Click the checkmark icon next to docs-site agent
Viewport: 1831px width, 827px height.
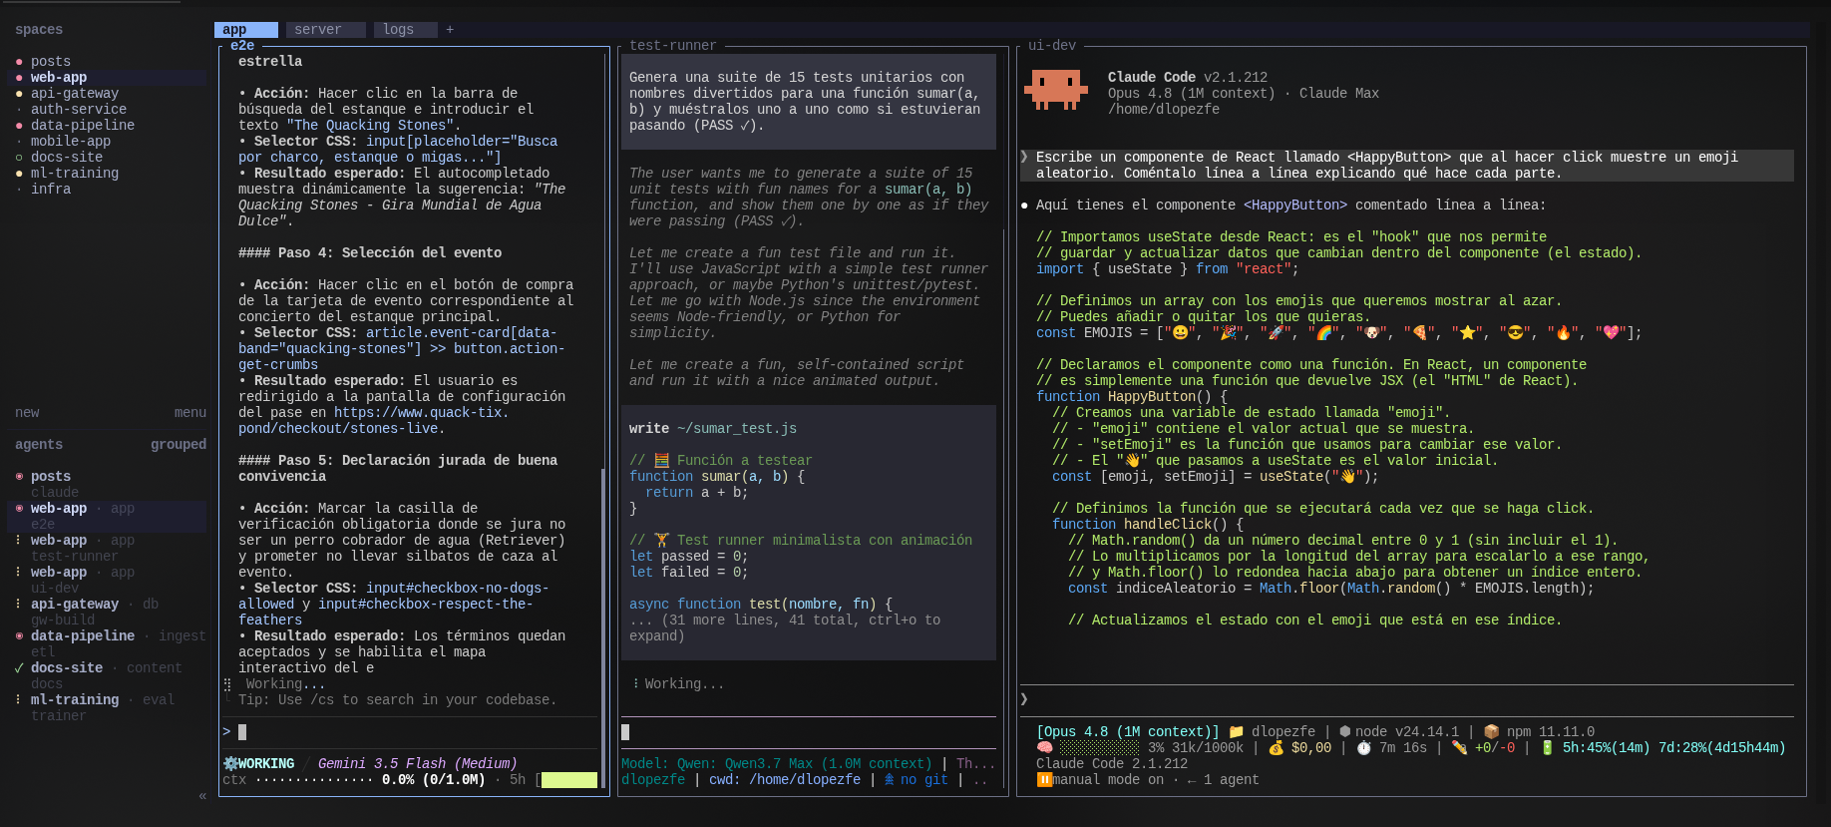[19, 668]
